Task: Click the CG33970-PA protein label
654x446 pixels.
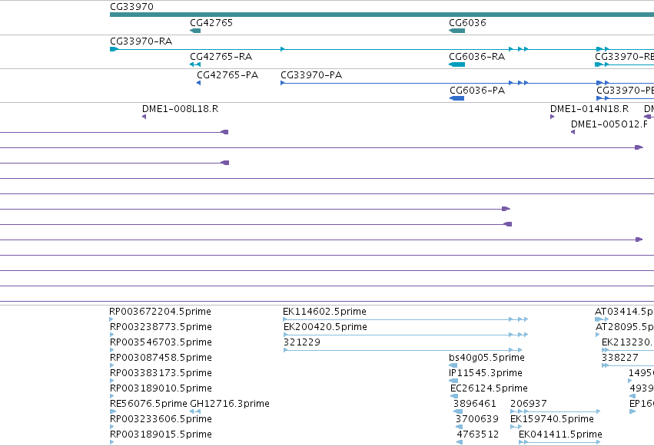Action: point(311,75)
